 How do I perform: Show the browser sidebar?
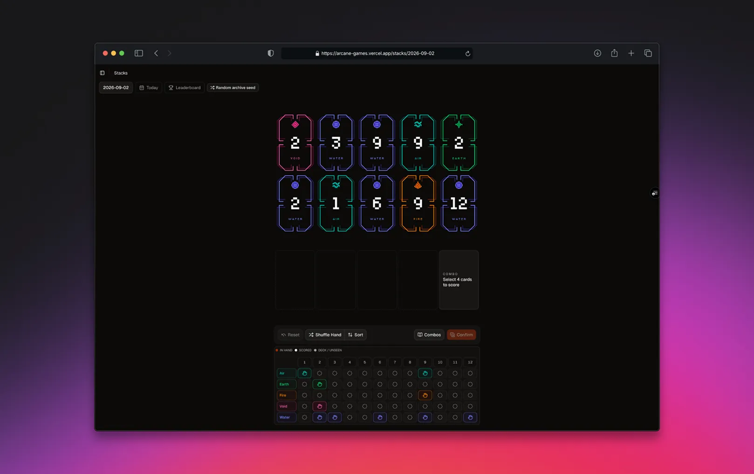click(139, 53)
